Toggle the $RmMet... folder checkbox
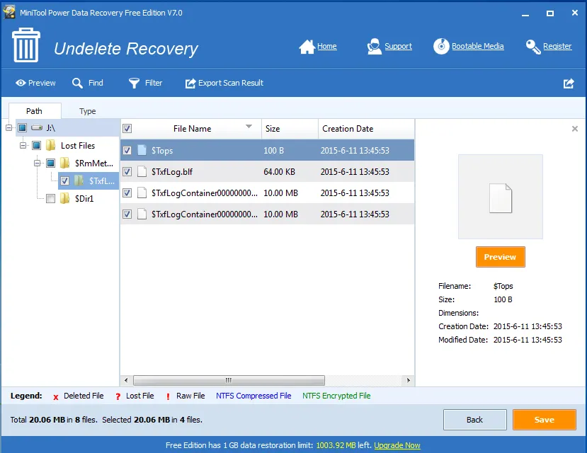This screenshot has width=587, height=453. (x=50, y=163)
